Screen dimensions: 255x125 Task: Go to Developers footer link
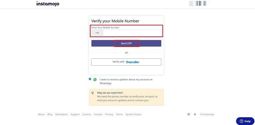pos(62,114)
